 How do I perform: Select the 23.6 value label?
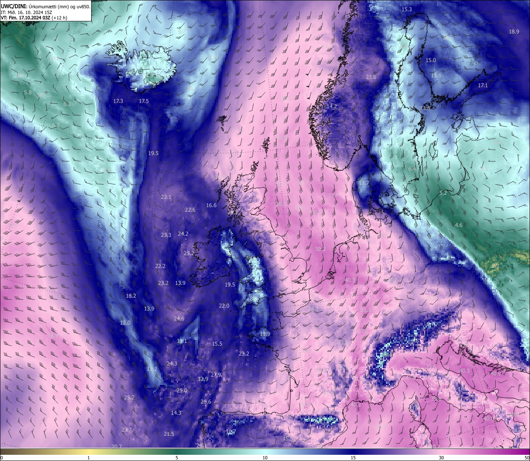tap(371, 77)
